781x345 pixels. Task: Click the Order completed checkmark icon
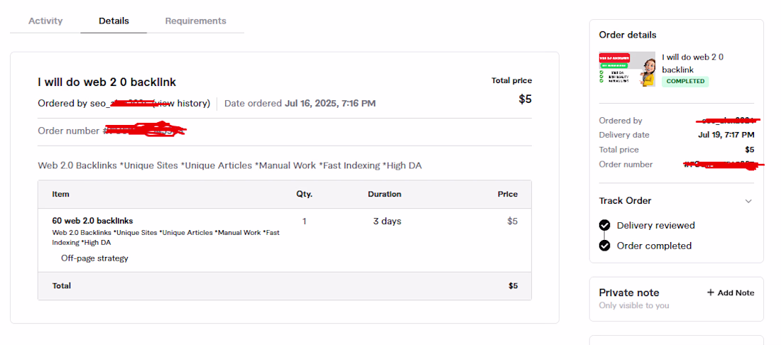coord(604,246)
